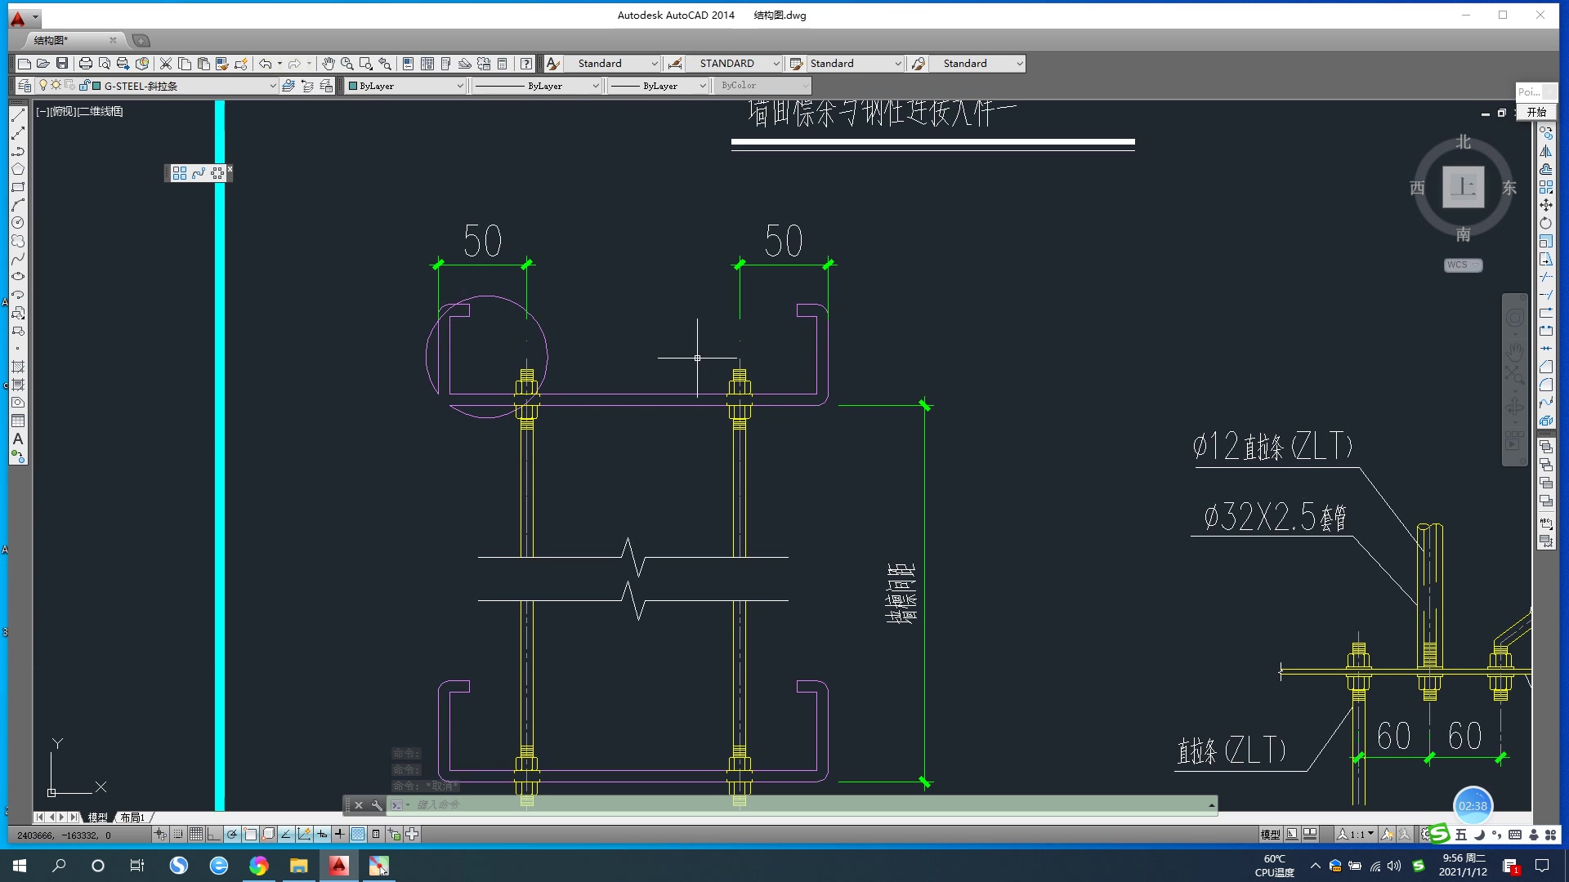The height and width of the screenshot is (882, 1569).
Task: Open the ByLayer color dropdown
Action: tap(459, 86)
